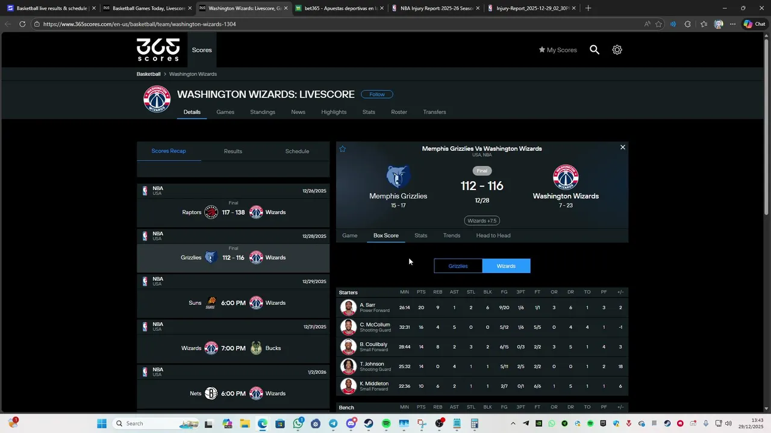The width and height of the screenshot is (771, 433).
Task: Show hidden system tray icons
Action: pos(513,423)
